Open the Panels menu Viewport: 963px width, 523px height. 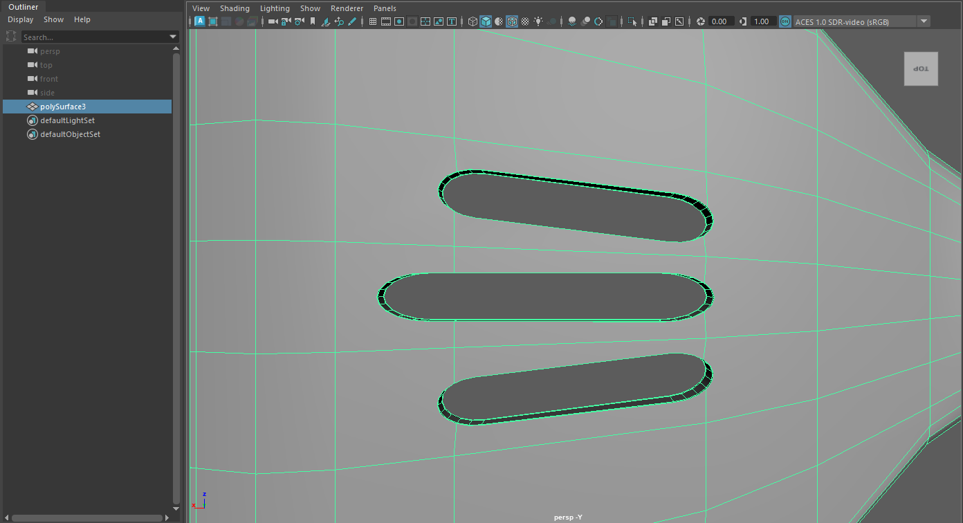coord(385,8)
